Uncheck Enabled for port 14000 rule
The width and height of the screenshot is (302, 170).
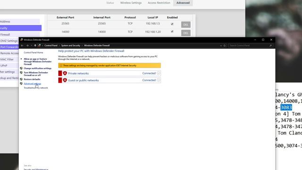point(172,32)
